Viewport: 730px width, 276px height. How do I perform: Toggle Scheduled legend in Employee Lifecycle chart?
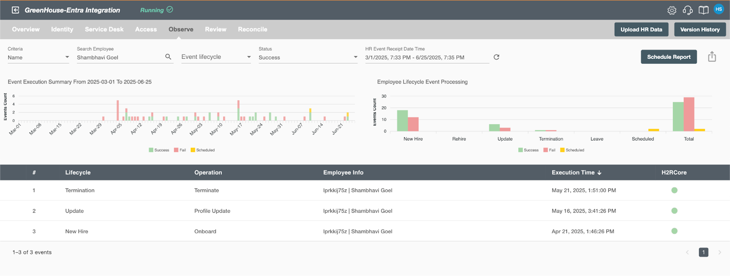[x=572, y=150]
